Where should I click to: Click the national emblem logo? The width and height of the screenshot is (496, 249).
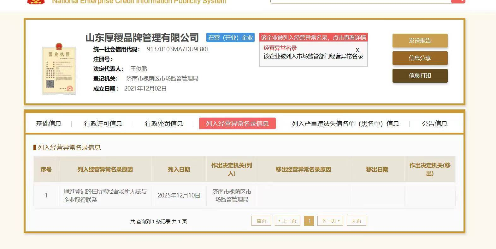coord(36,2)
